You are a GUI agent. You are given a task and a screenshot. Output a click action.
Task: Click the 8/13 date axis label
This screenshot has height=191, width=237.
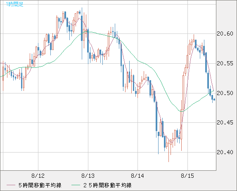click(88, 176)
